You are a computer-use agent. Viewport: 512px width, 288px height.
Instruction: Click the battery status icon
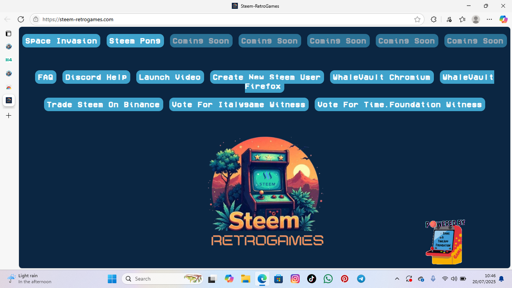click(463, 279)
